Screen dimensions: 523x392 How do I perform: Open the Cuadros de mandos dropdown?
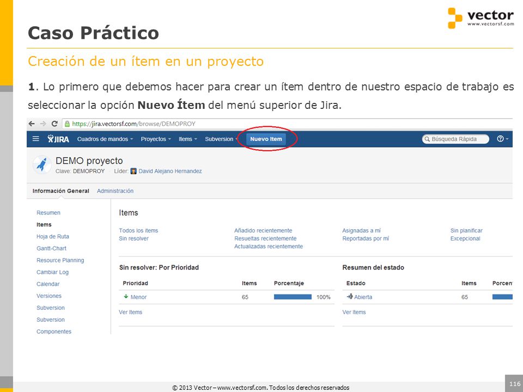(x=105, y=139)
